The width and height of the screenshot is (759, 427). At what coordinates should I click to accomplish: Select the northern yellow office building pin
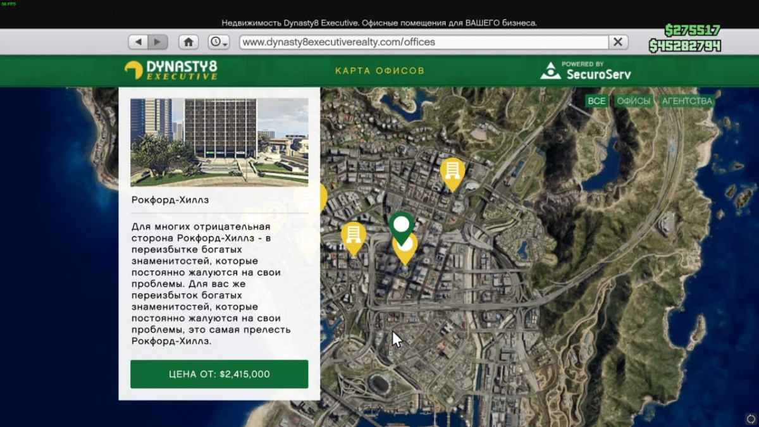pyautogui.click(x=452, y=173)
